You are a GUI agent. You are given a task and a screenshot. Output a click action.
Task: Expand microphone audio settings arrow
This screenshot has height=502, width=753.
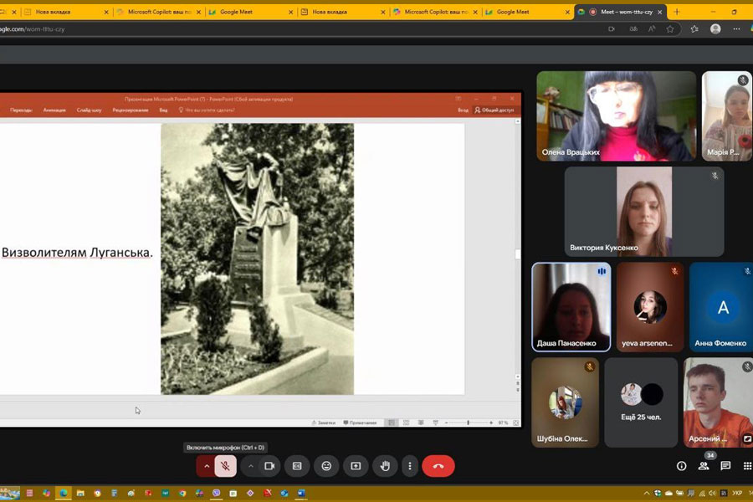(206, 466)
